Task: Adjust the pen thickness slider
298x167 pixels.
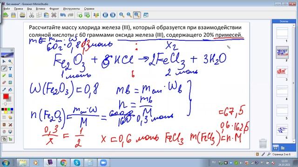Action: pyautogui.click(x=6, y=104)
